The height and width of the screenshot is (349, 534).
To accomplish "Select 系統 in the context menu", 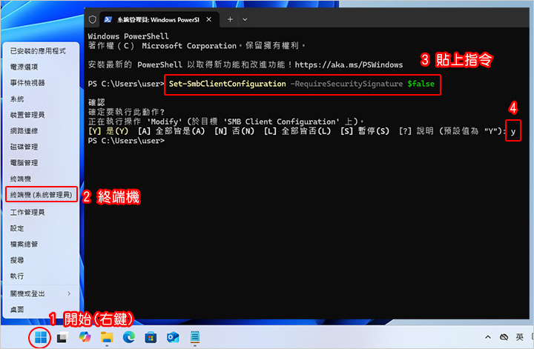I will point(41,99).
